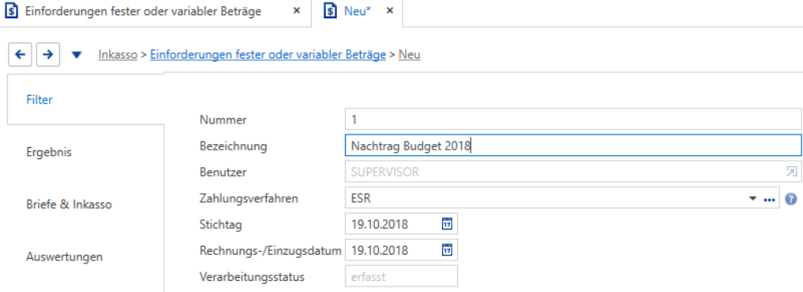Image resolution: width=803 pixels, height=292 pixels.
Task: Close the Neu* tab
Action: [x=390, y=11]
